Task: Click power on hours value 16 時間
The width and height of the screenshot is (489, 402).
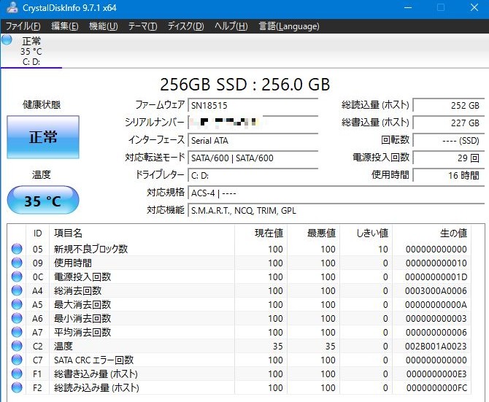Action: [449, 175]
